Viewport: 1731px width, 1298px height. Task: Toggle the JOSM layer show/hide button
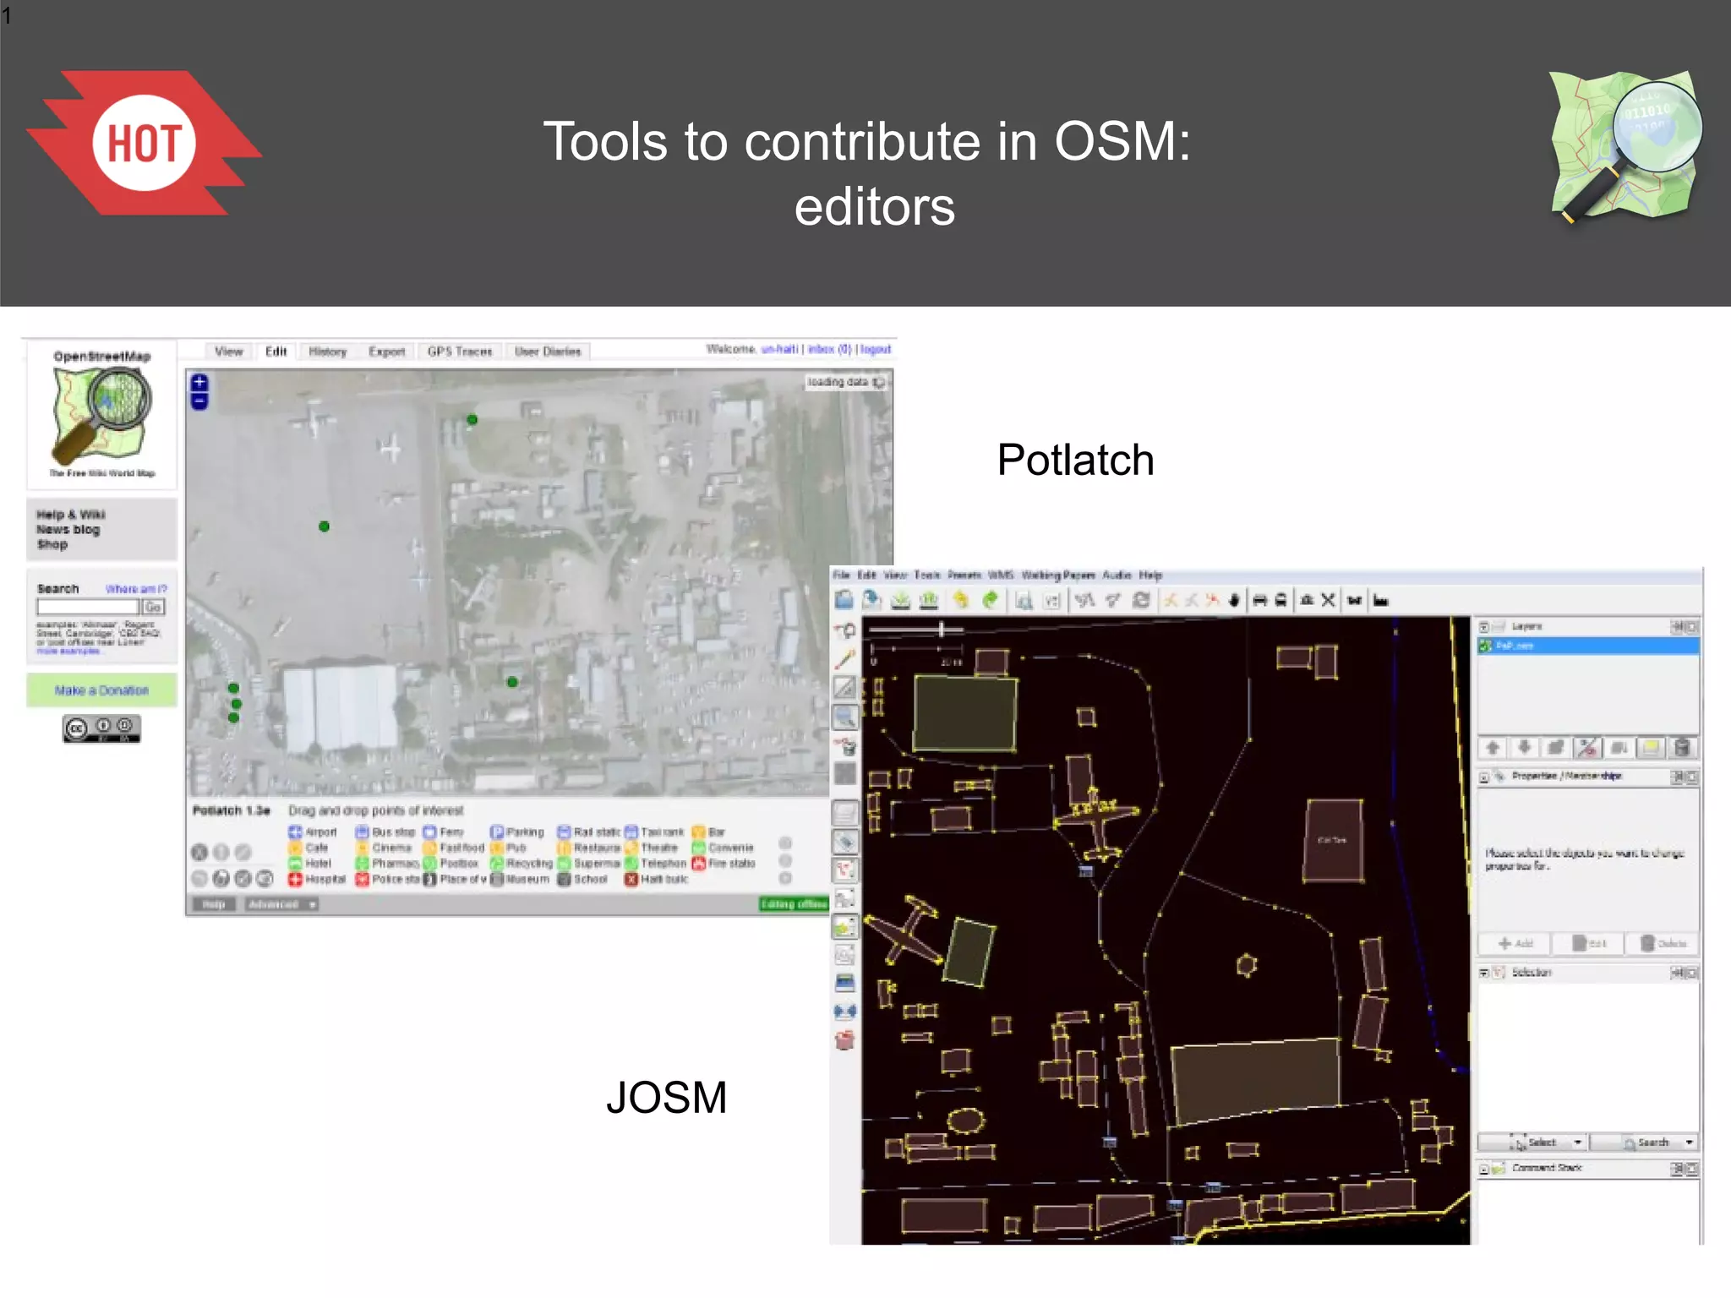(x=1587, y=748)
